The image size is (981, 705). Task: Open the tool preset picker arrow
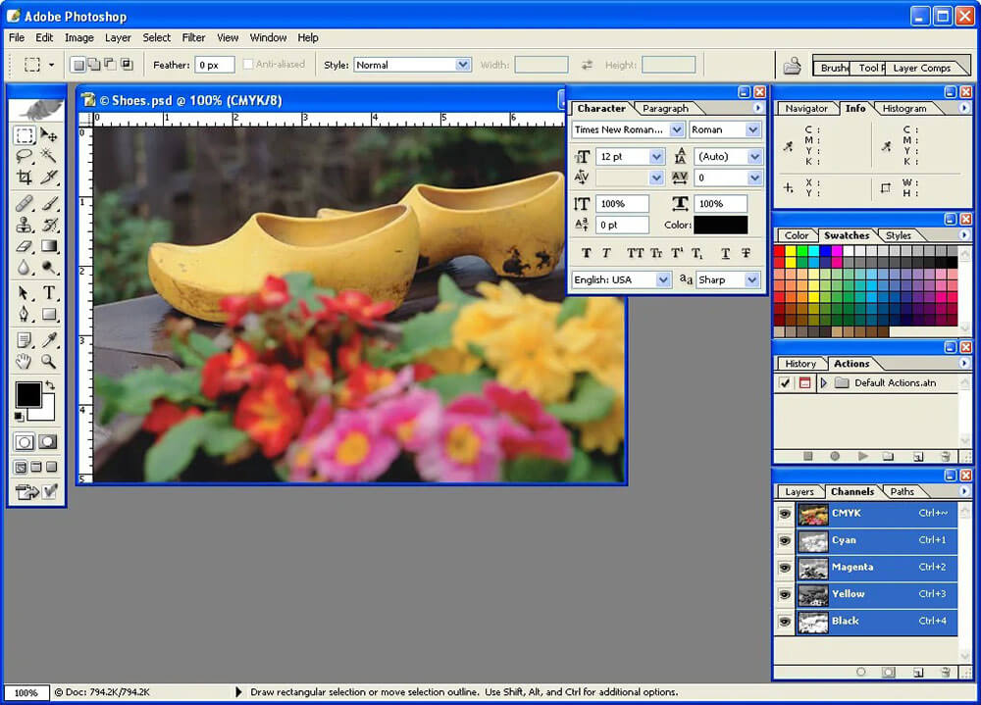tap(51, 65)
